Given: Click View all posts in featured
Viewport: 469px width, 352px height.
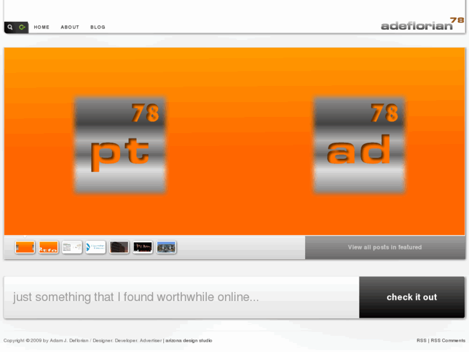Looking at the screenshot, I should tap(385, 247).
